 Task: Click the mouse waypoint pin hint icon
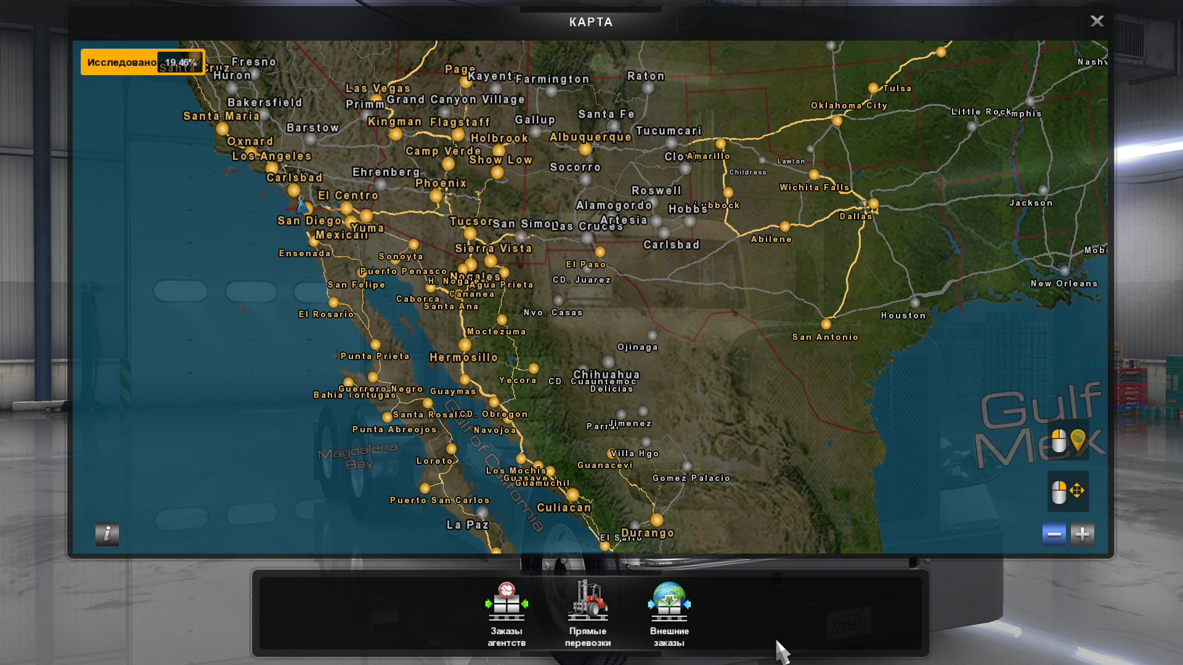1068,441
